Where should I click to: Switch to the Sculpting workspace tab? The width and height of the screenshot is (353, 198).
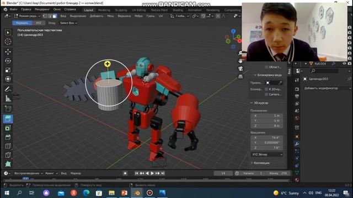(x=121, y=10)
